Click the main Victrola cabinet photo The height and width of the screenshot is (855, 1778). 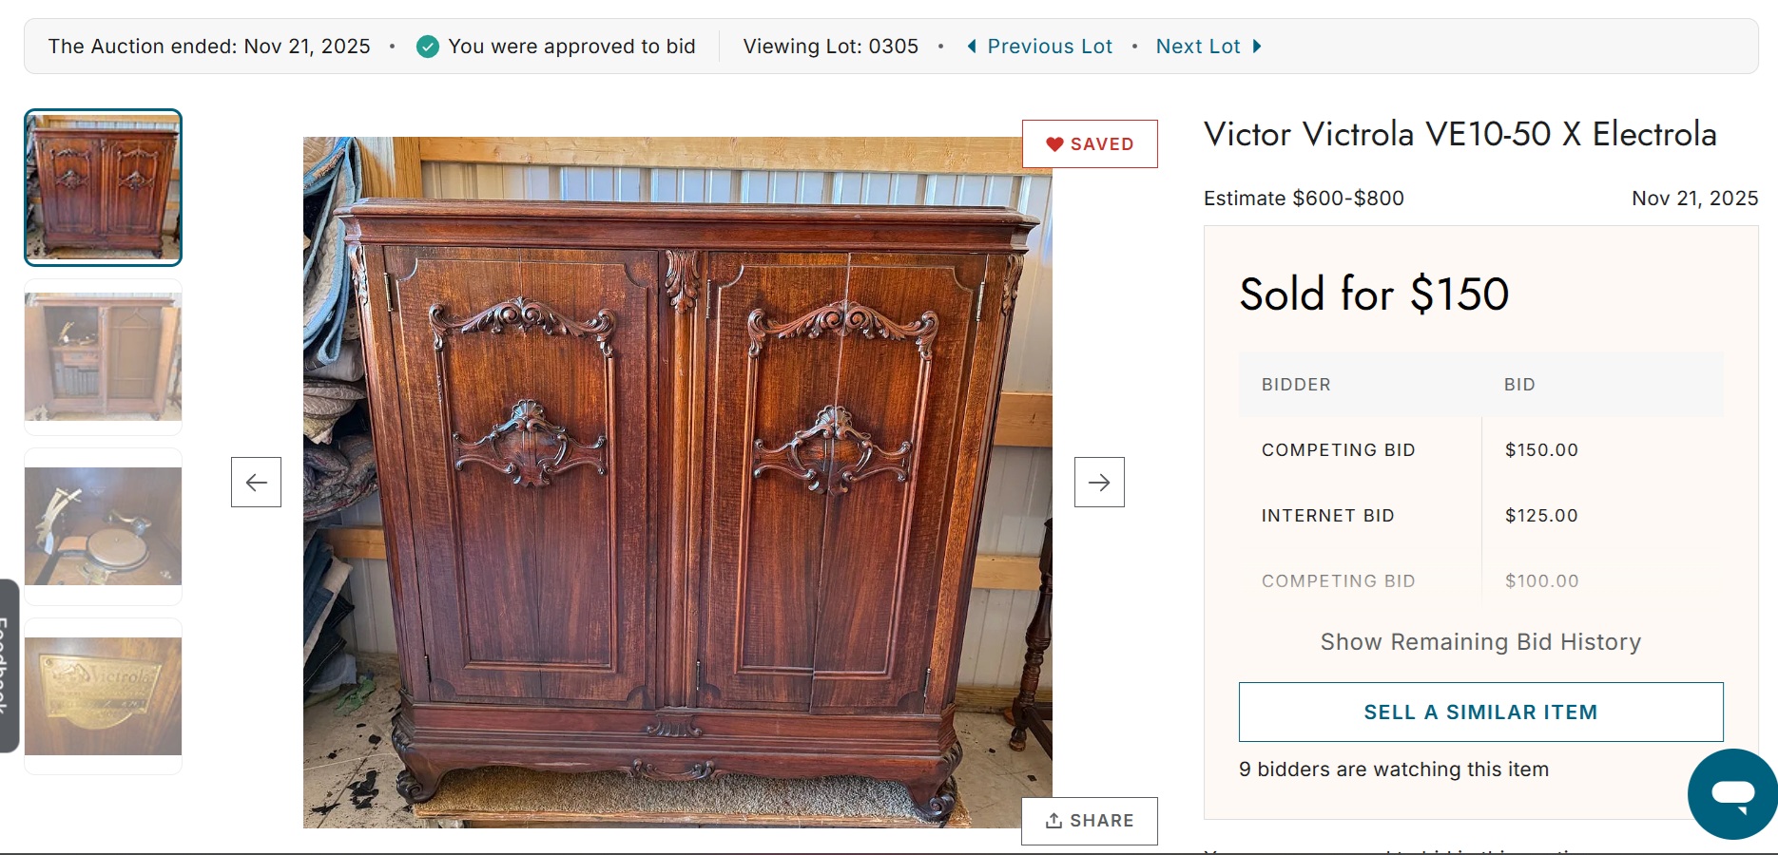click(677, 483)
